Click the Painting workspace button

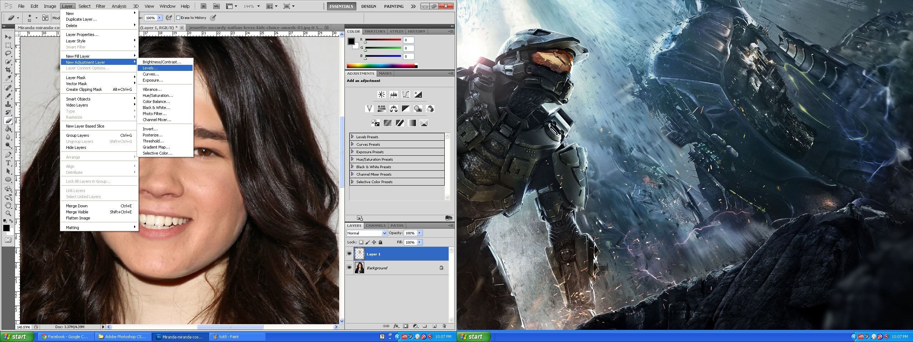click(394, 6)
